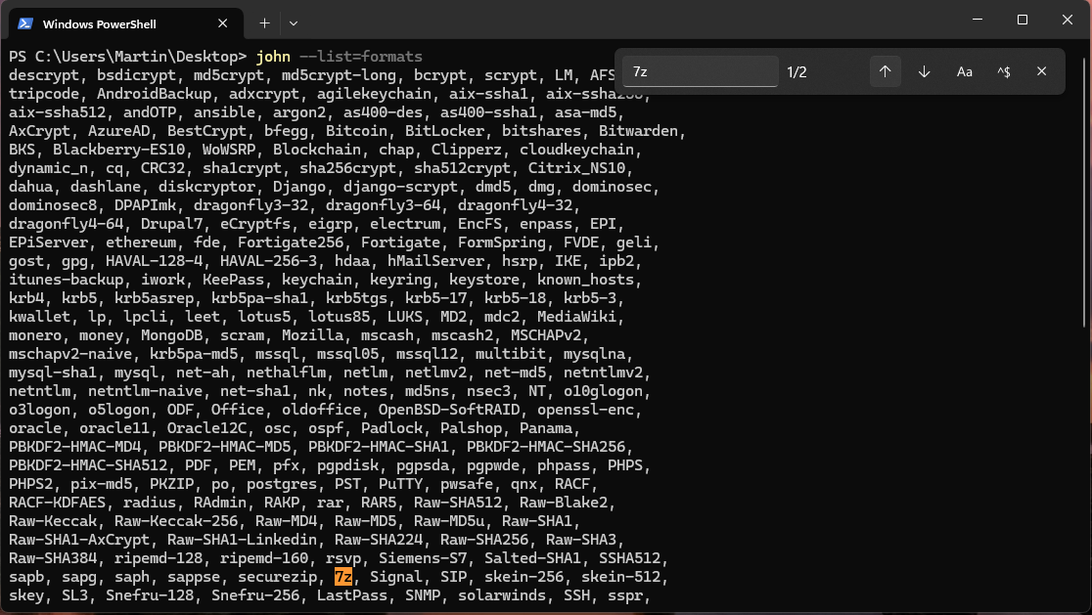Click the highlighted 7z match

click(343, 577)
